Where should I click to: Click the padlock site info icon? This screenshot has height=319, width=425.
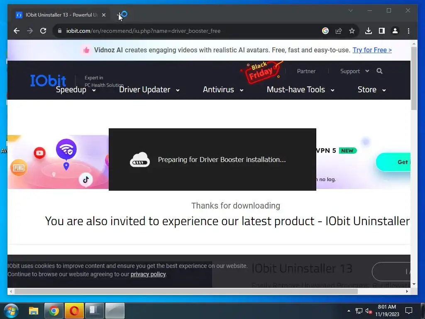pos(60,31)
